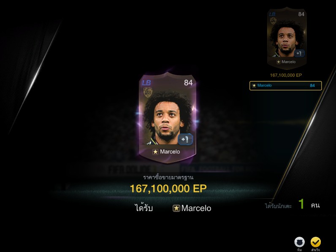Click the emblem badge on small card
336x252 pixels.
273,21
